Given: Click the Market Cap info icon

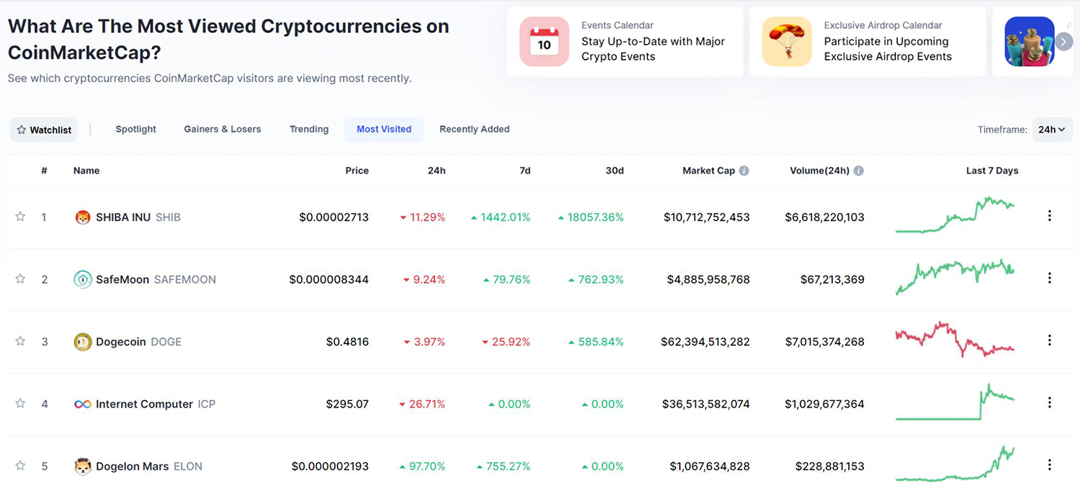Looking at the screenshot, I should click(744, 171).
